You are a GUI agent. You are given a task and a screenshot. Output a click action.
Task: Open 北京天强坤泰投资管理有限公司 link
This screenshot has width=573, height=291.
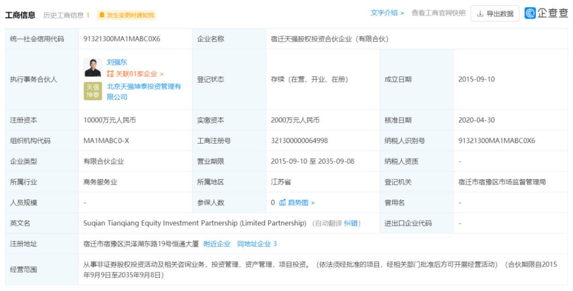[143, 86]
